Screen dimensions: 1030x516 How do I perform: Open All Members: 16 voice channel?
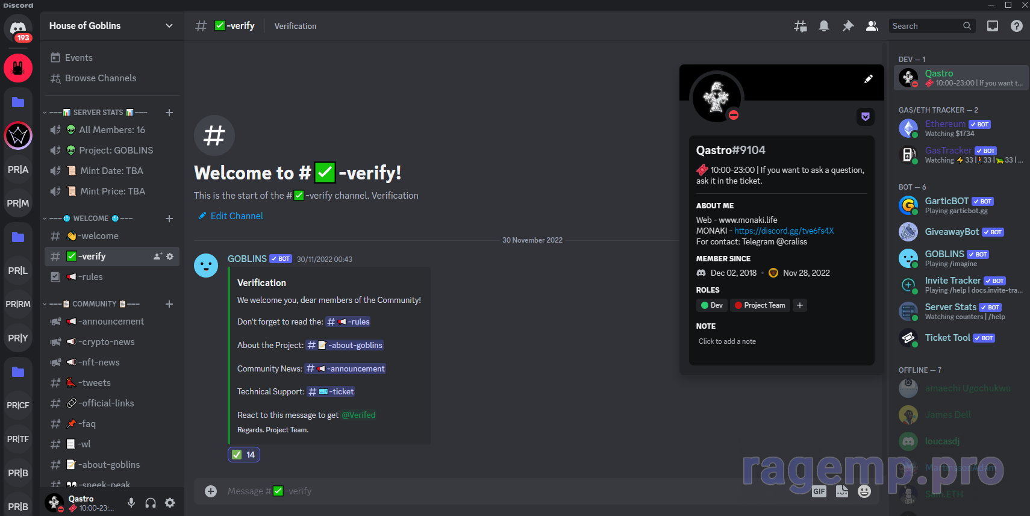tap(112, 130)
